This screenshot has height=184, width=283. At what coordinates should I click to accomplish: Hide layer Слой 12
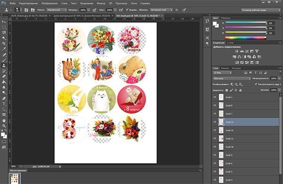pos(215,130)
